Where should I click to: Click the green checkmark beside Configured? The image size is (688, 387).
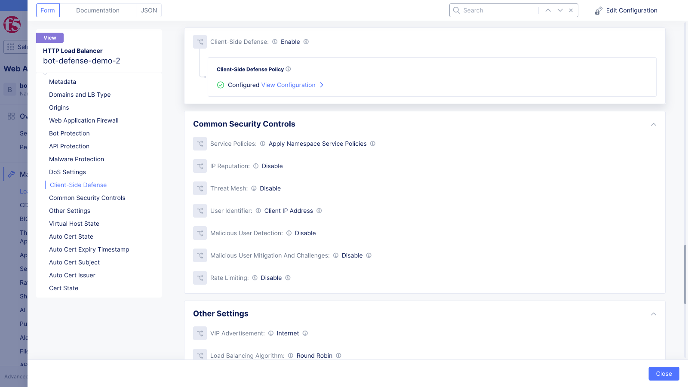click(221, 85)
